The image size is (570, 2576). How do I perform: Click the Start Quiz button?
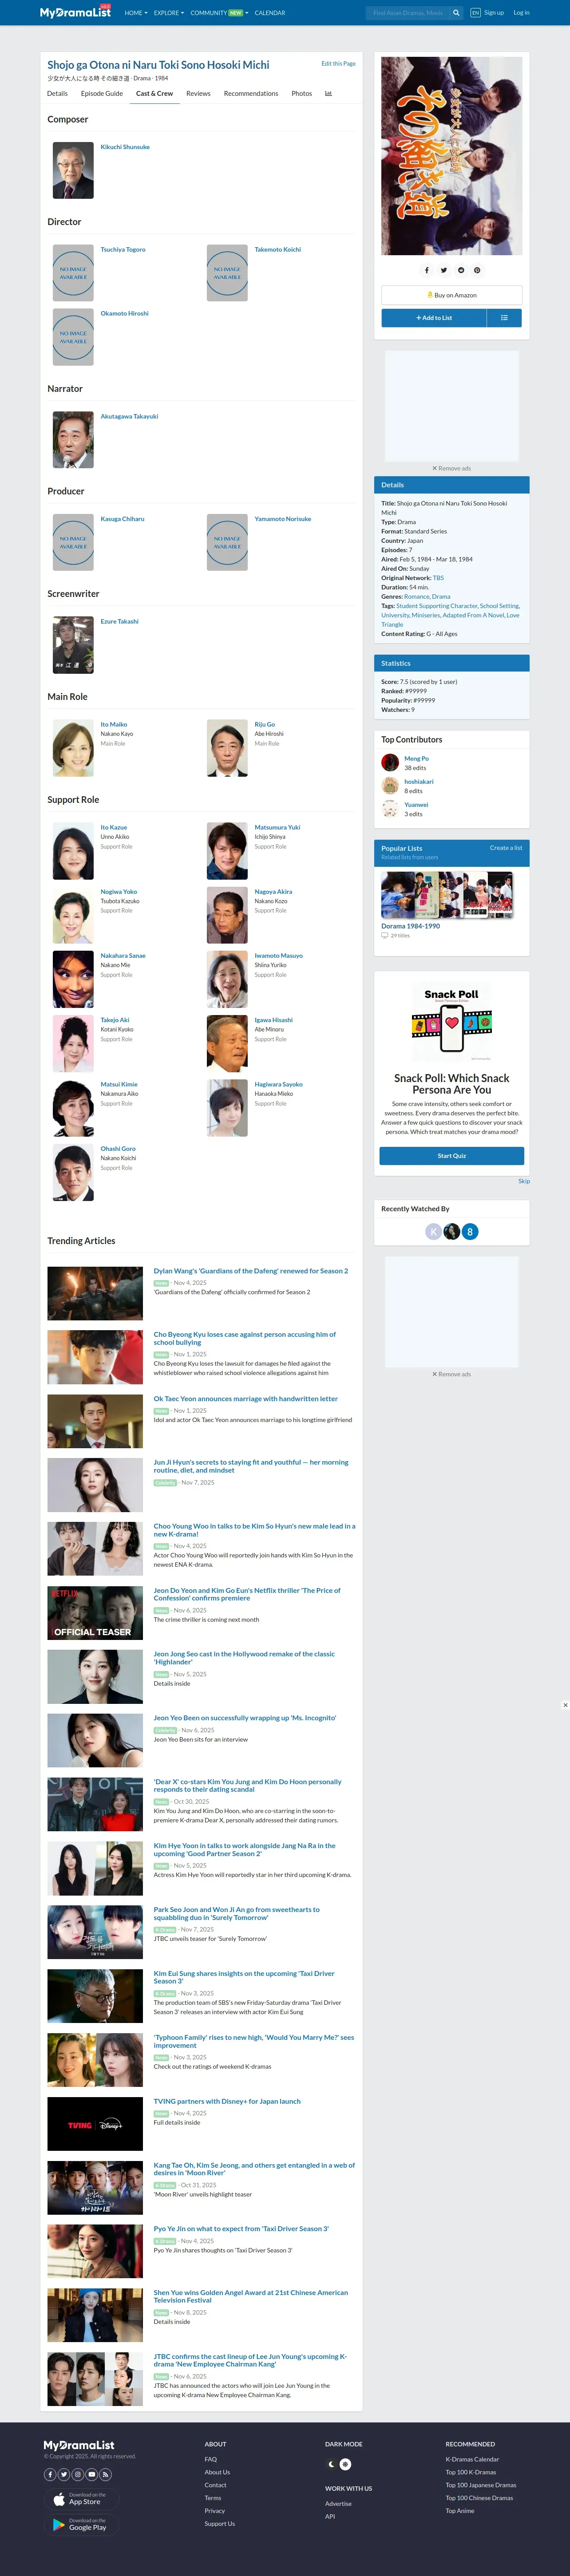click(x=452, y=1156)
